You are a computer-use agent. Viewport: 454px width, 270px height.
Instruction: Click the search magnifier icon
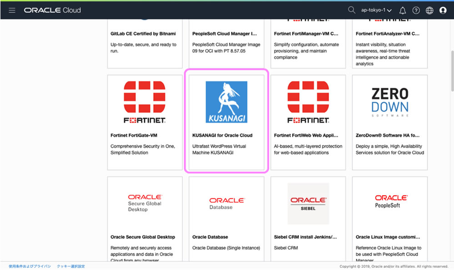click(351, 10)
